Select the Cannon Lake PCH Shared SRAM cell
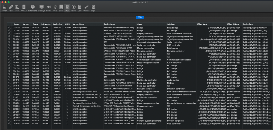This screenshot has height=130, width=273. (117, 48)
